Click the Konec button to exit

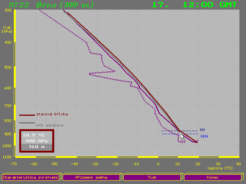213,177
